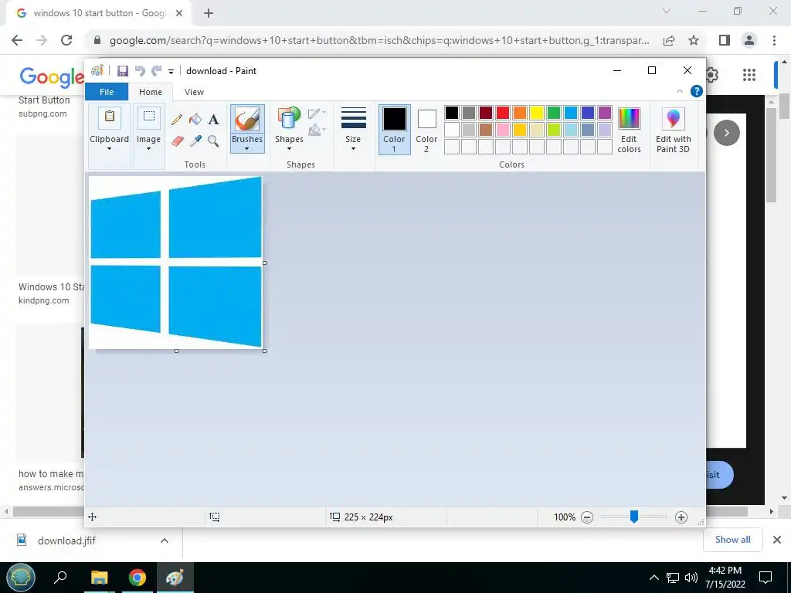This screenshot has width=791, height=593.
Task: Pick the yellow color swatch
Action: click(536, 113)
